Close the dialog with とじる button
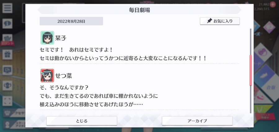This screenshot has height=132, width=279. [82, 121]
